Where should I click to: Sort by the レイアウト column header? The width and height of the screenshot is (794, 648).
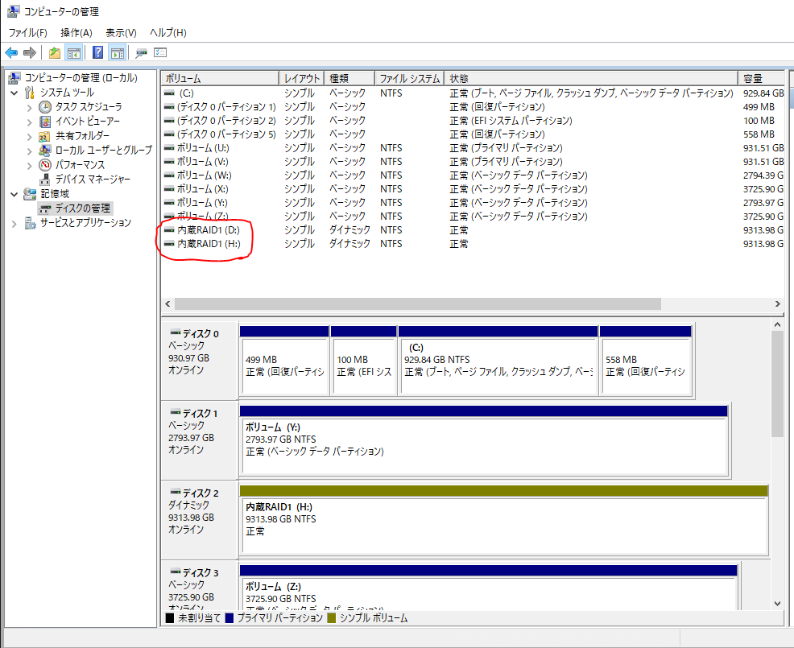click(x=302, y=78)
